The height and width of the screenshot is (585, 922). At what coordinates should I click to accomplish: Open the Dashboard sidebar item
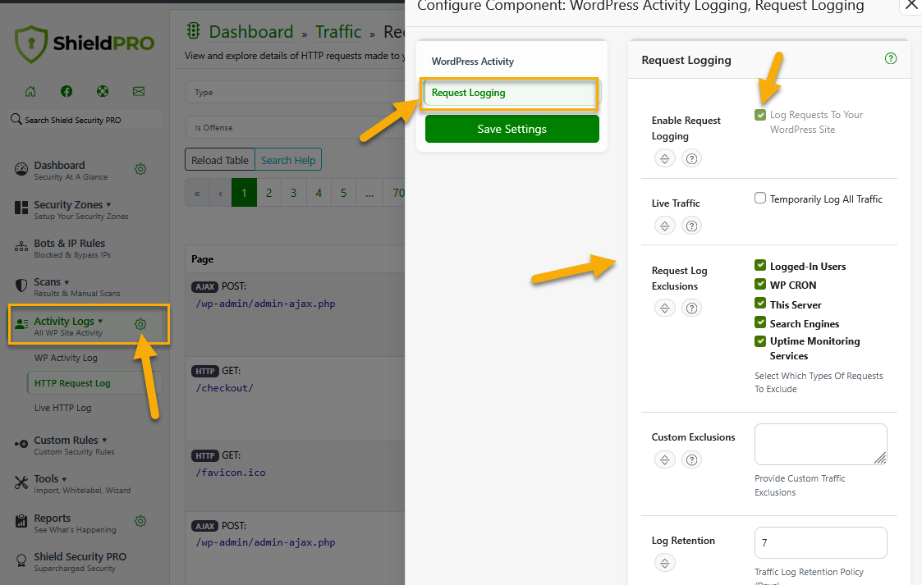(71, 170)
